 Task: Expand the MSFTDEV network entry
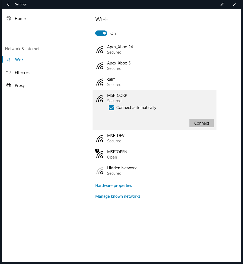pos(116,138)
